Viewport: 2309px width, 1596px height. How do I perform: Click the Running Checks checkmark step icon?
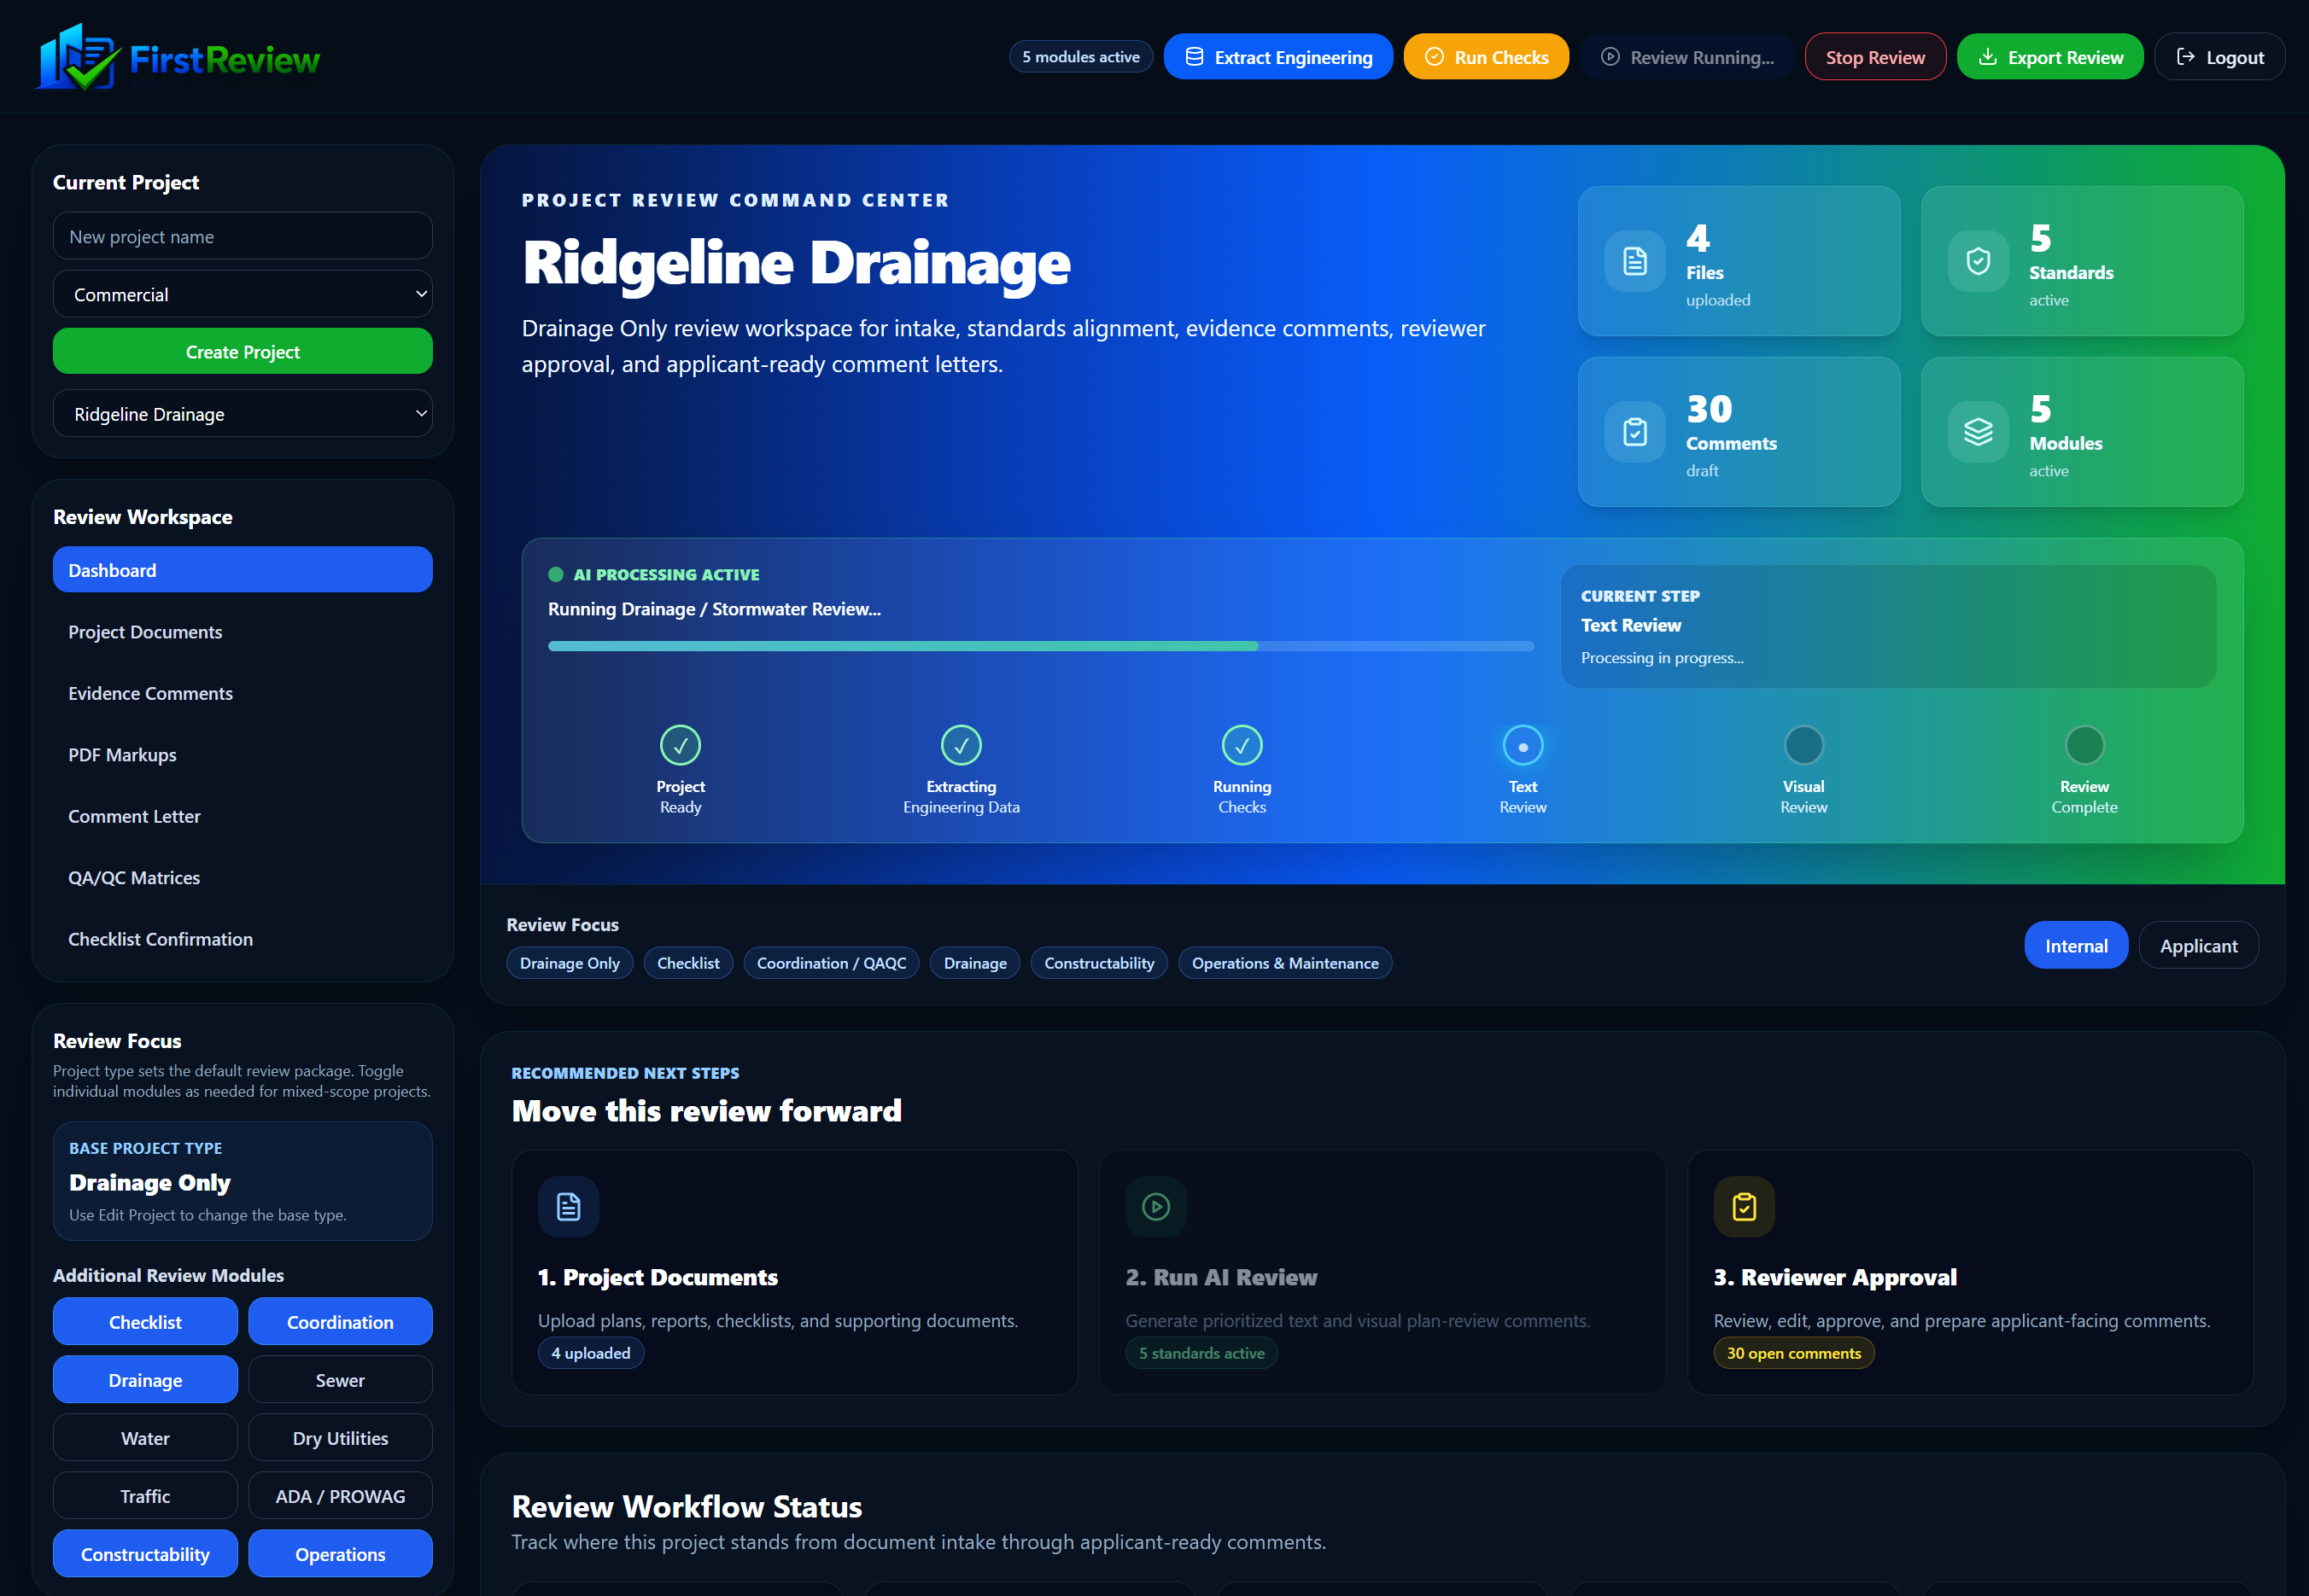pos(1242,745)
